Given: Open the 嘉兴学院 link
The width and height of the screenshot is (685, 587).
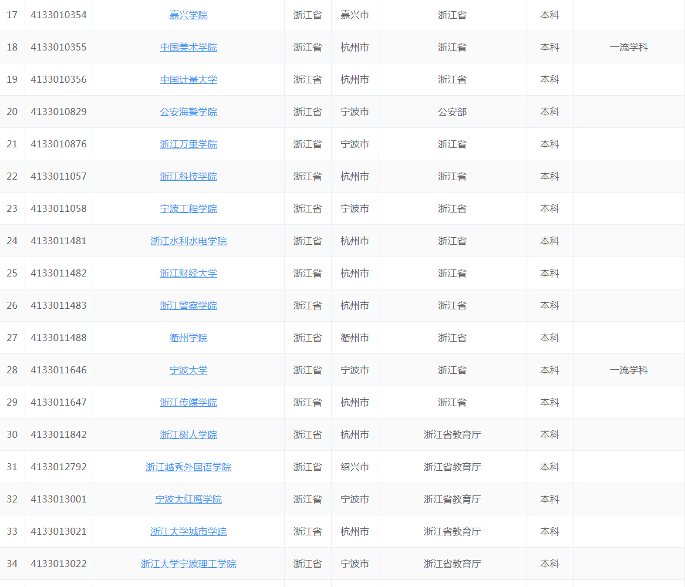Looking at the screenshot, I should tap(188, 15).
